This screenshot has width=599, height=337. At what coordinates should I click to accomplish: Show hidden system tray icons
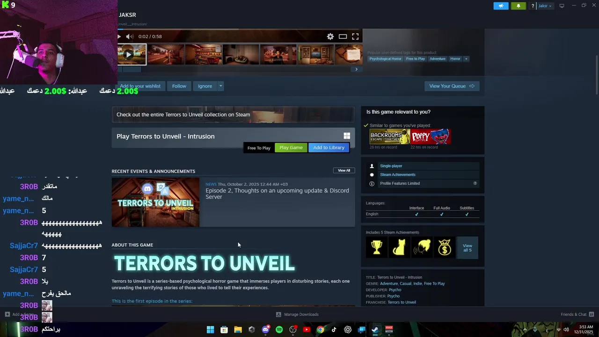pyautogui.click(x=525, y=330)
